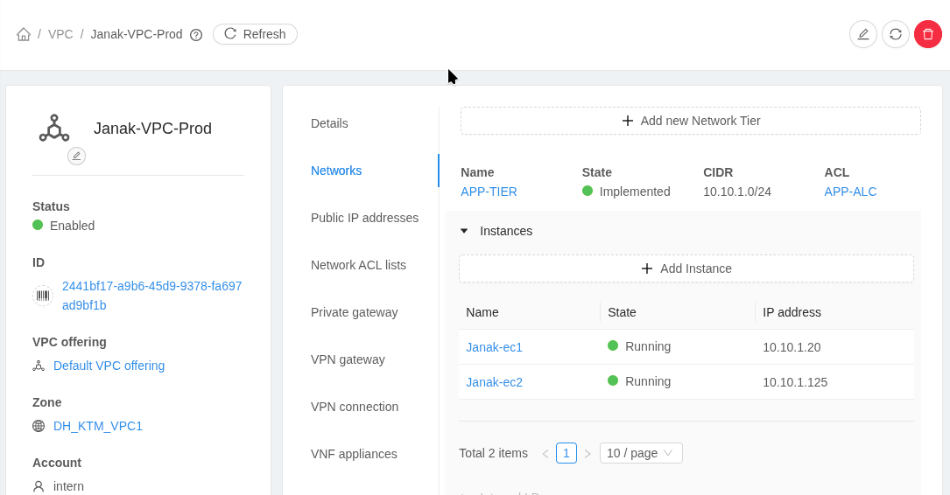
Task: Open the APP-ALC ACL link
Action: tap(850, 192)
